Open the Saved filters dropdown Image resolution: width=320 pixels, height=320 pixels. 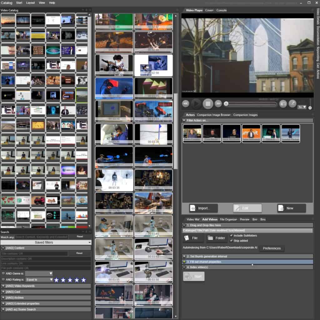(x=46, y=243)
